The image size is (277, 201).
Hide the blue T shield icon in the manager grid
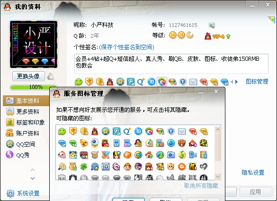pos(171,132)
